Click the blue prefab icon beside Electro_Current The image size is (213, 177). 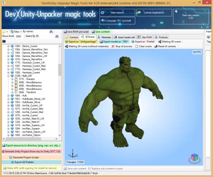point(12,46)
